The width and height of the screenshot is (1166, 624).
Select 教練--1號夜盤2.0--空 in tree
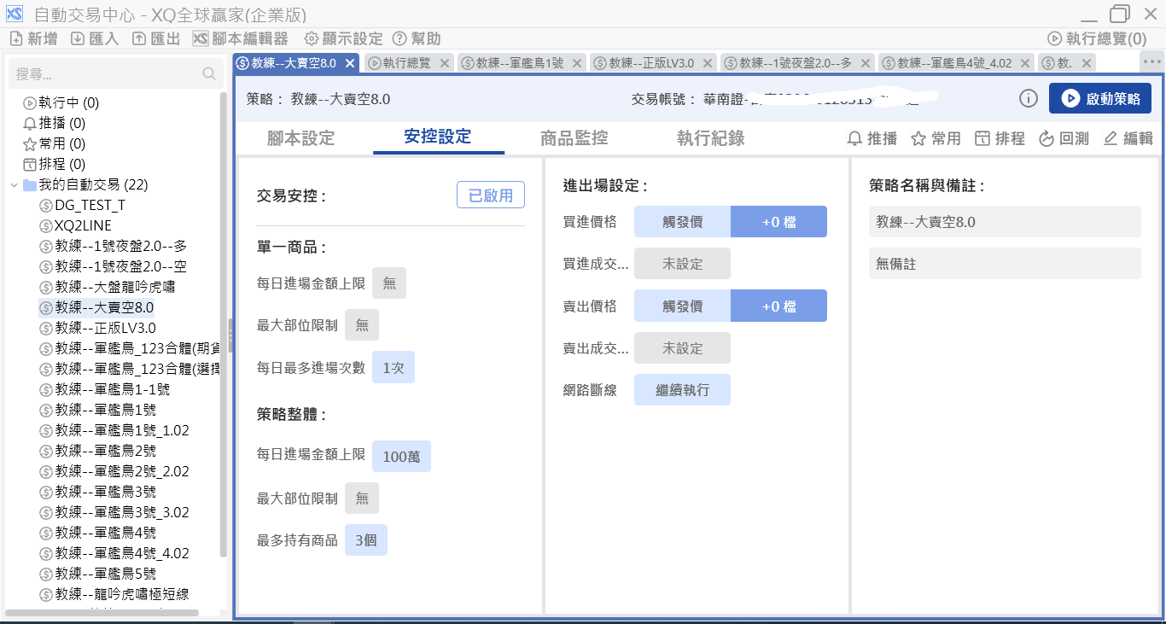click(x=113, y=266)
